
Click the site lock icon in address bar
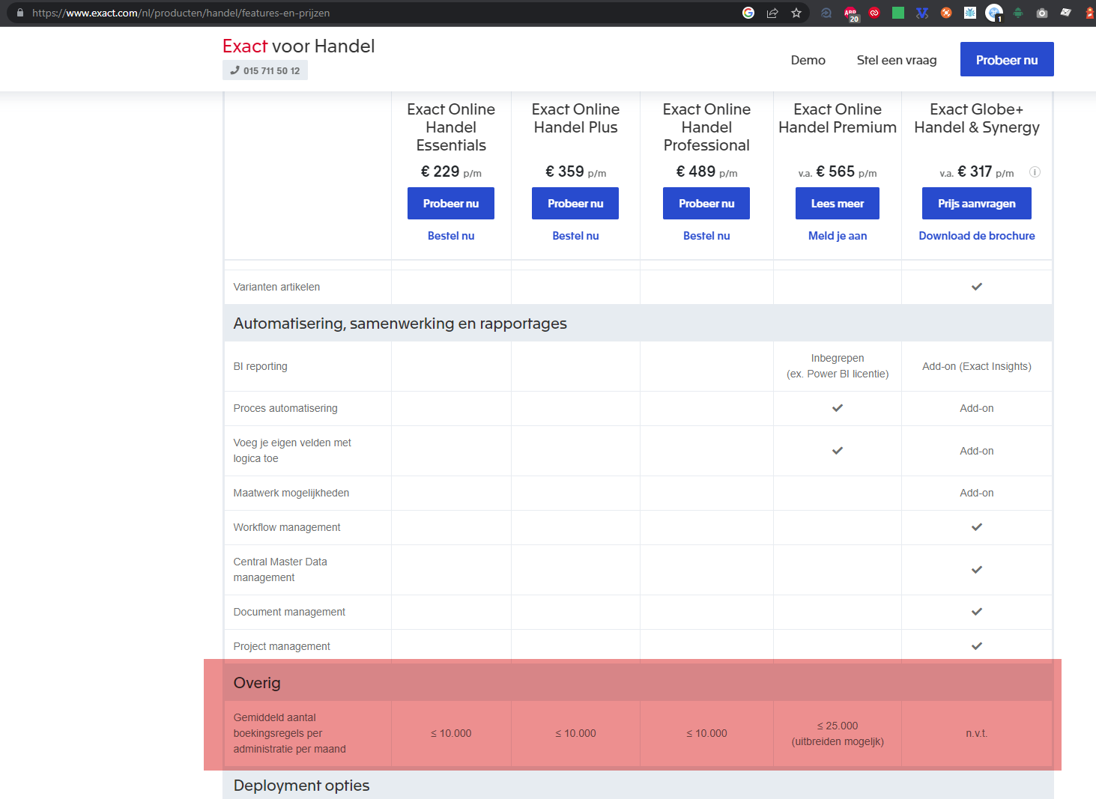tap(19, 13)
